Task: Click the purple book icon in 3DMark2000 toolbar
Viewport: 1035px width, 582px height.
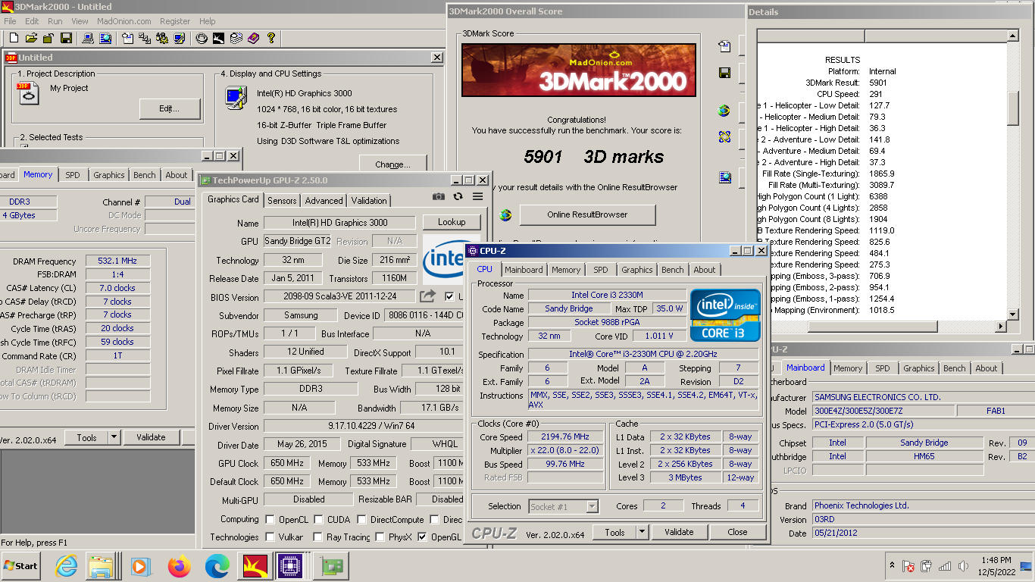Action: 253,38
